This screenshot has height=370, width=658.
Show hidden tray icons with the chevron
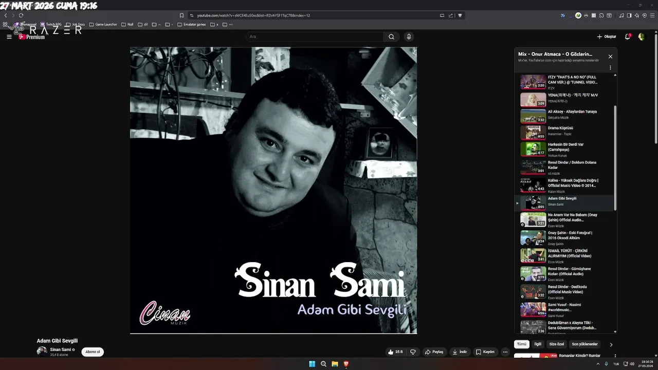coord(598,364)
